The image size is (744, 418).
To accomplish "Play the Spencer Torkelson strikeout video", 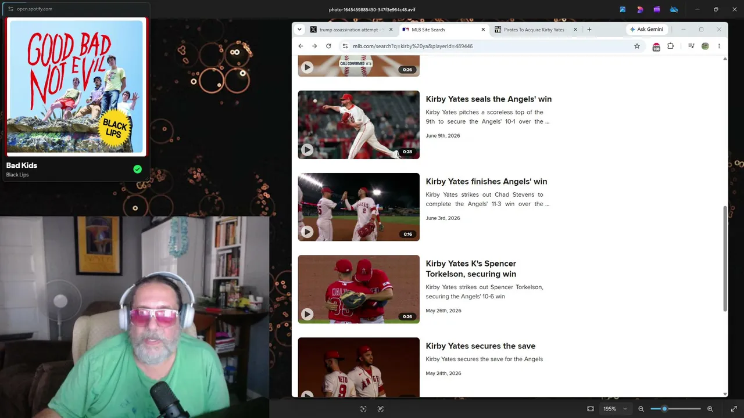I will pyautogui.click(x=307, y=315).
